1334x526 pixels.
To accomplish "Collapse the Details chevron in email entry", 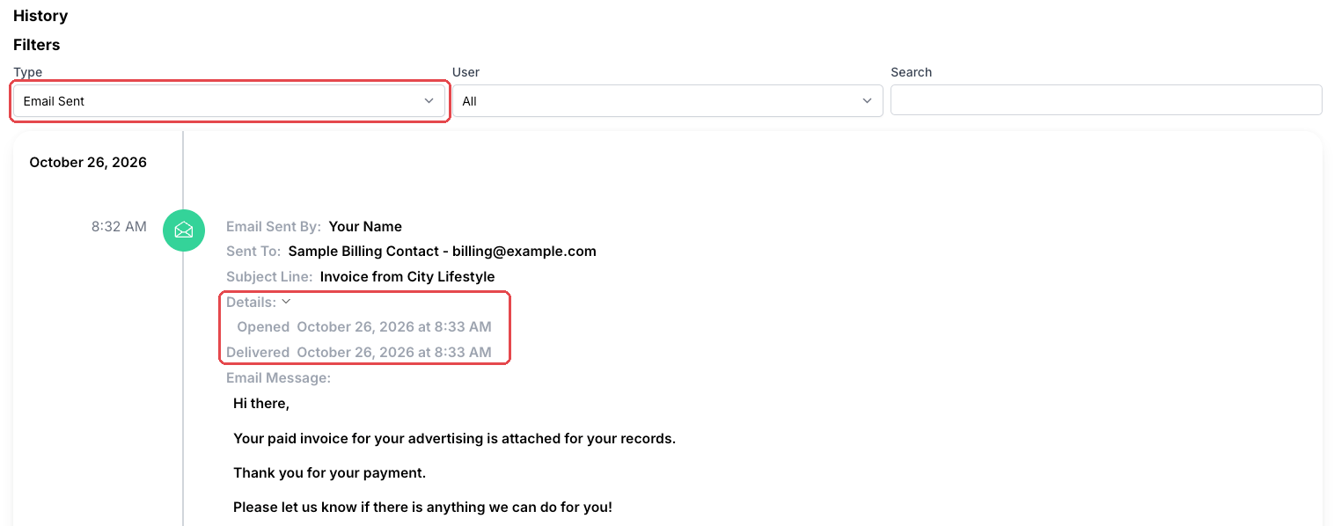I will tap(285, 302).
